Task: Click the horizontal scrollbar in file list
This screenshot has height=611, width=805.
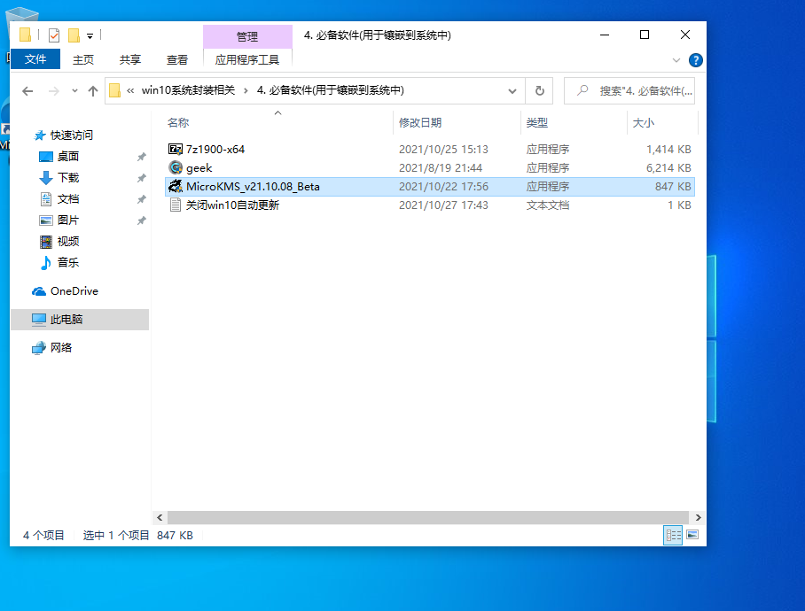Action: click(427, 517)
